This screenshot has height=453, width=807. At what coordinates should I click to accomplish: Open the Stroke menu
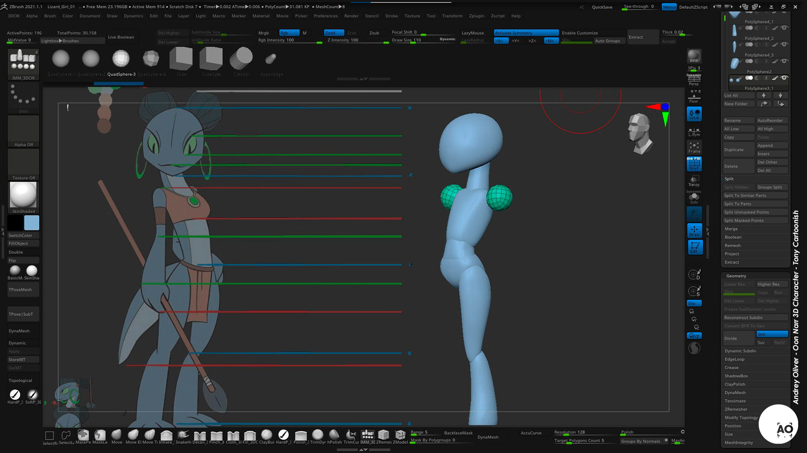point(391,16)
